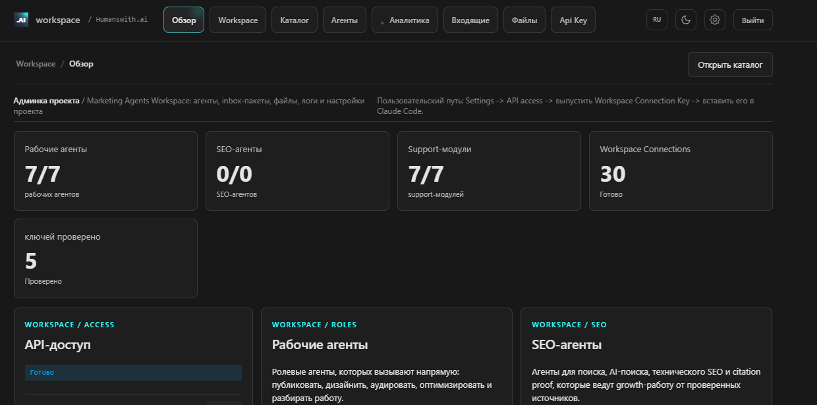The image size is (817, 405).
Task: Open the Входящие tab
Action: pyautogui.click(x=470, y=20)
